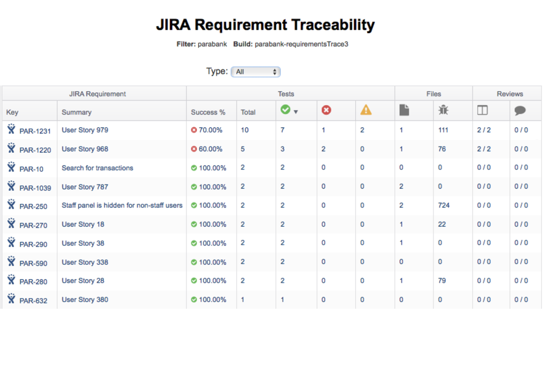This screenshot has width=543, height=367.
Task: Open requirement PAR-280 link
Action: coord(33,282)
